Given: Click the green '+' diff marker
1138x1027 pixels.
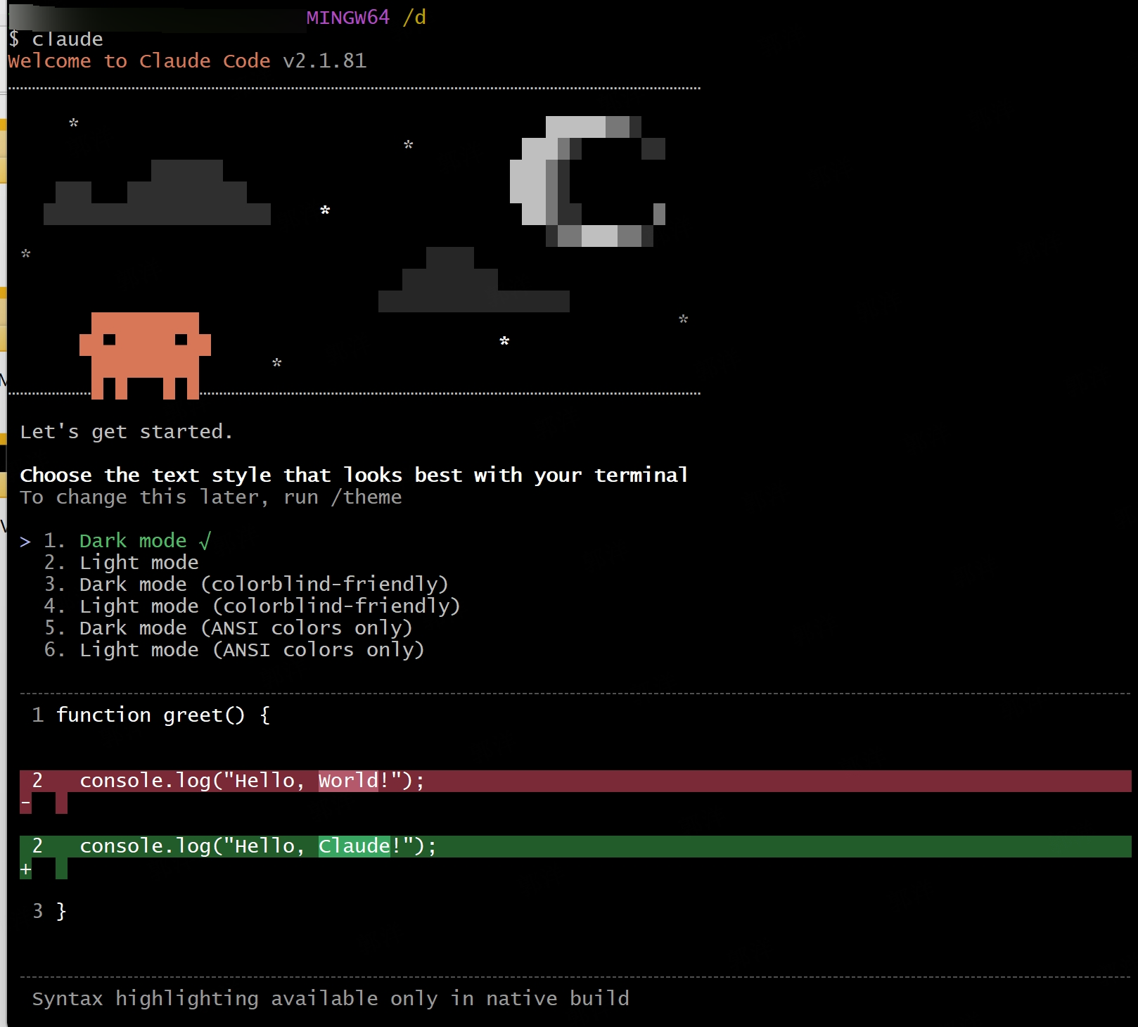Looking at the screenshot, I should [x=25, y=869].
